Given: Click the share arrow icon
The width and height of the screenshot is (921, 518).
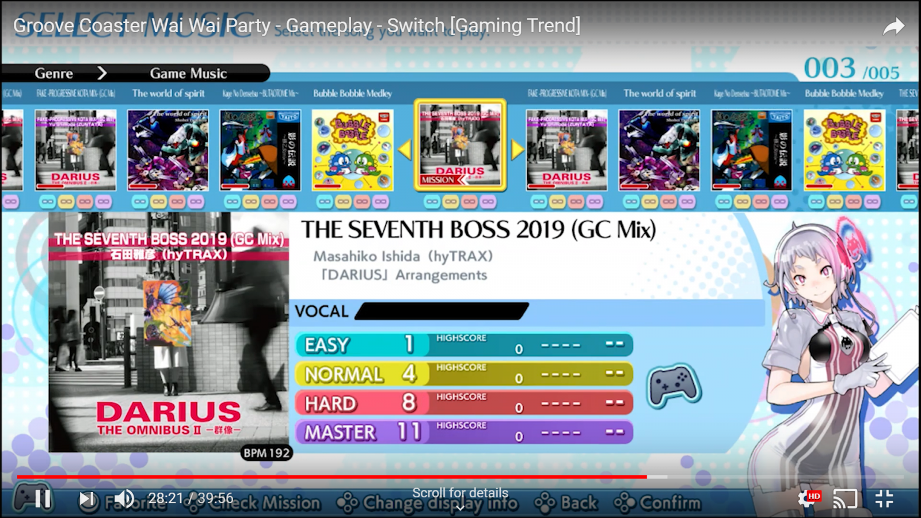Looking at the screenshot, I should pos(893,26).
